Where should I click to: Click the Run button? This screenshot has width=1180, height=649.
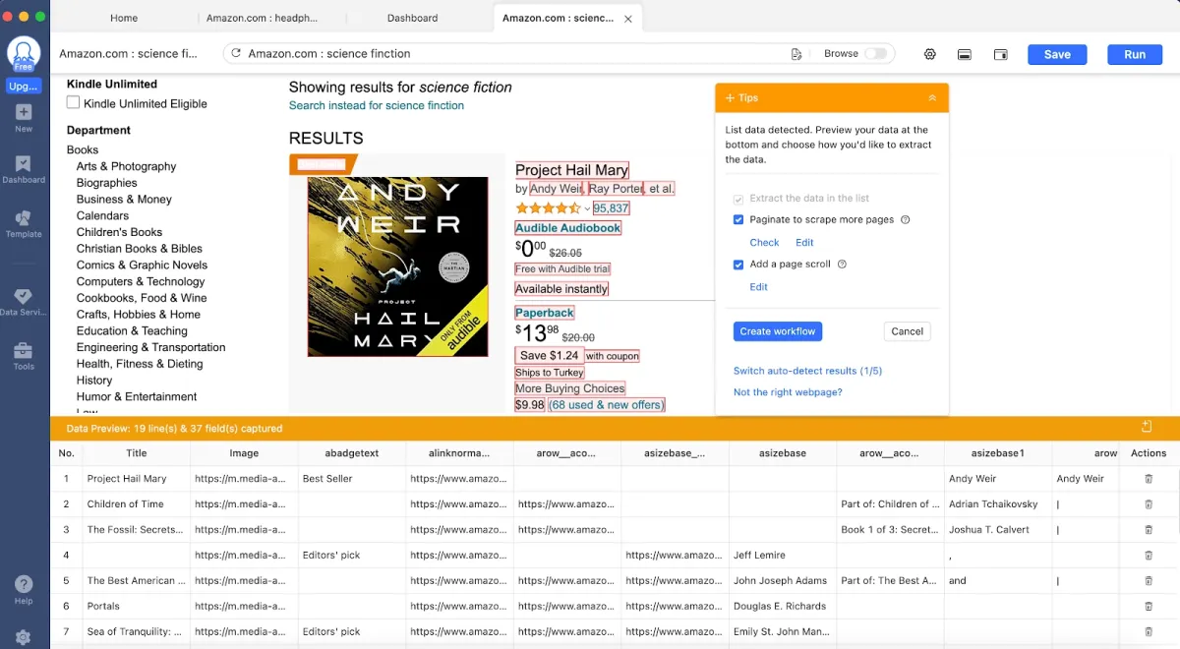(x=1135, y=54)
